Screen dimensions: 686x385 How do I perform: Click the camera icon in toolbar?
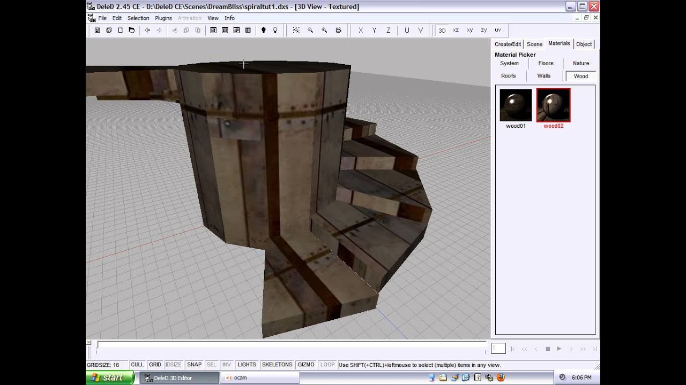pos(338,30)
